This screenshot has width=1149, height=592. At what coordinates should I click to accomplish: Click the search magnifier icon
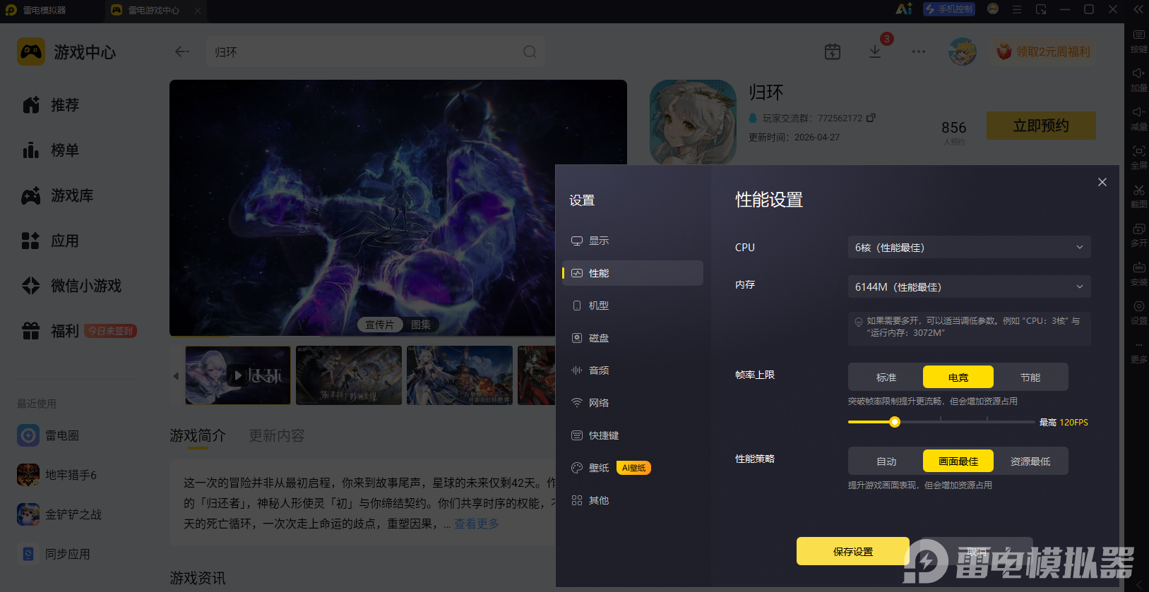coord(530,52)
